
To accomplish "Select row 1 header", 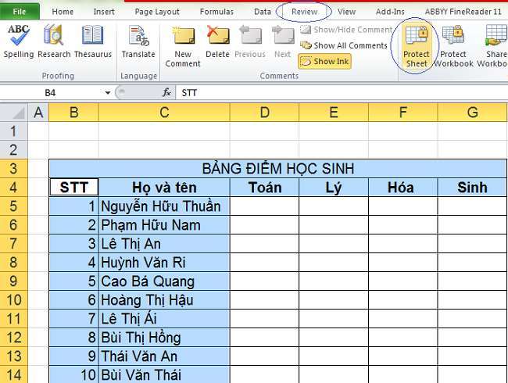I will 13,131.
